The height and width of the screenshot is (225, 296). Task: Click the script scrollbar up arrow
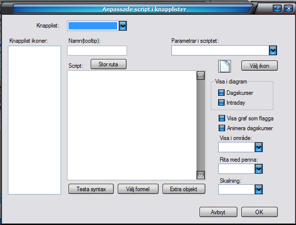tap(200, 76)
